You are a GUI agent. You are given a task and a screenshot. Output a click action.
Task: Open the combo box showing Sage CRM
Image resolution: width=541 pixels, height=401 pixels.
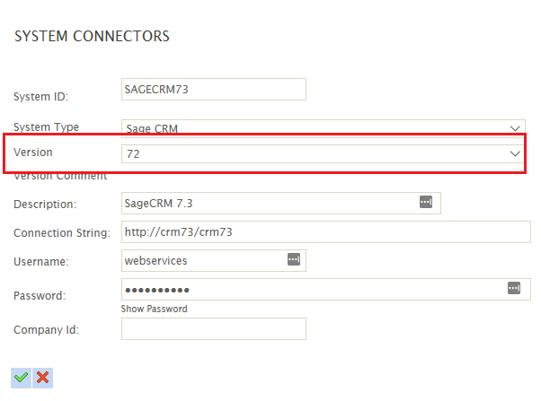(323, 128)
